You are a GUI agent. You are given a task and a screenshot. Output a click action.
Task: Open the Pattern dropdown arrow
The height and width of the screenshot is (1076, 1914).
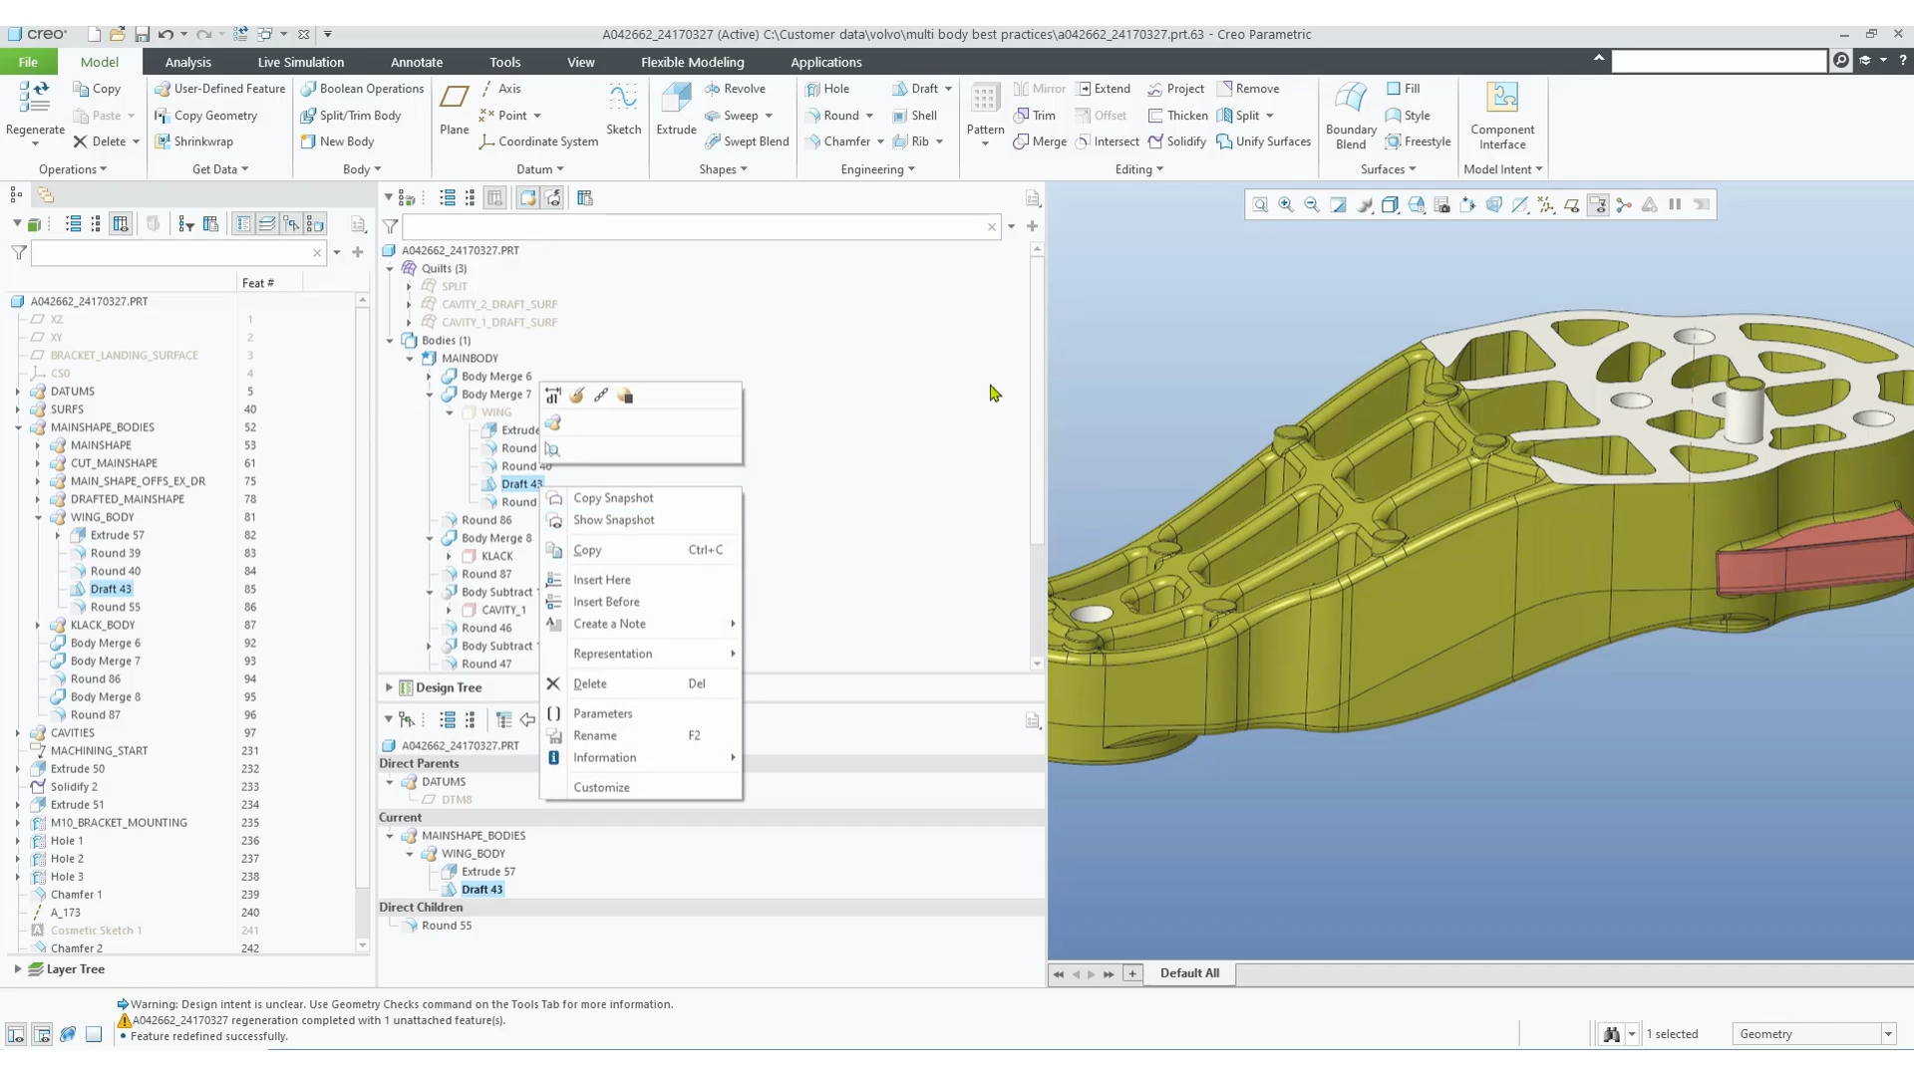pos(985,144)
